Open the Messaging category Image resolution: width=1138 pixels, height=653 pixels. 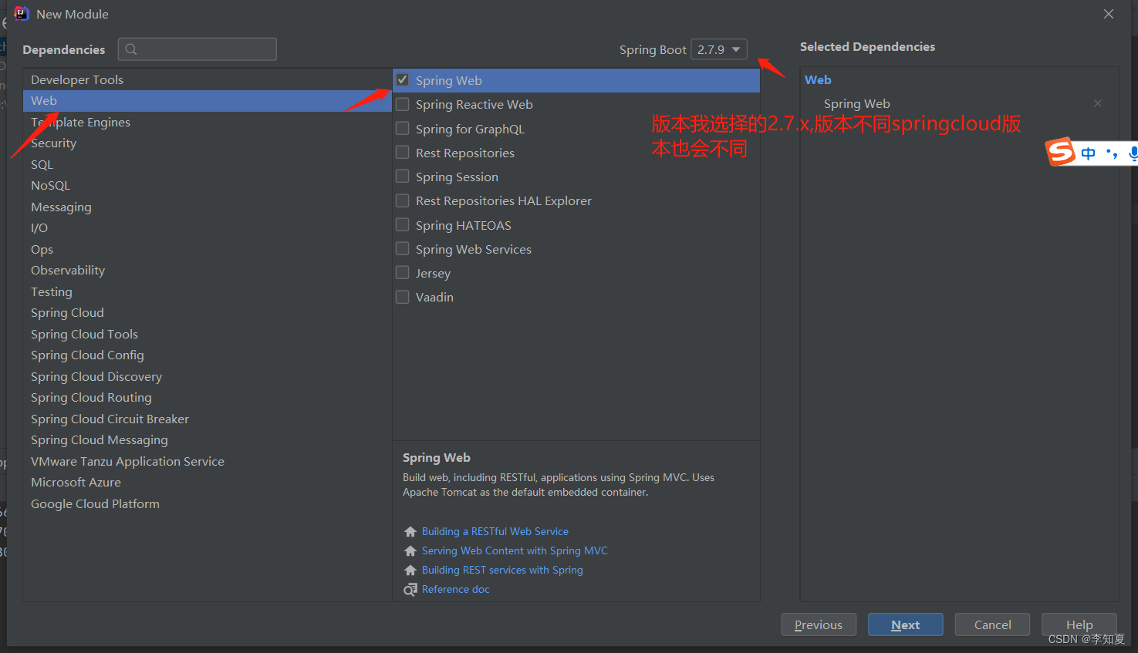click(x=208, y=207)
